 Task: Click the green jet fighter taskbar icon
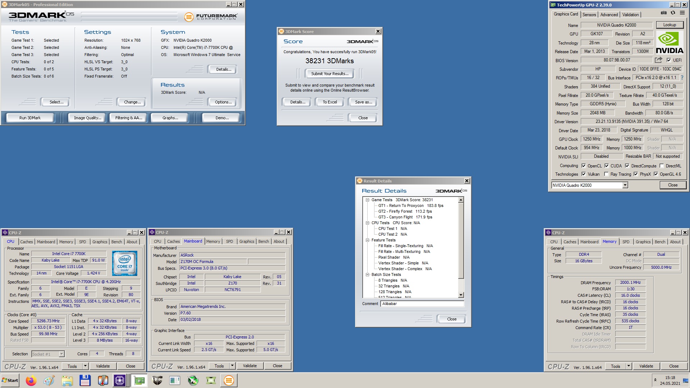tap(193, 380)
